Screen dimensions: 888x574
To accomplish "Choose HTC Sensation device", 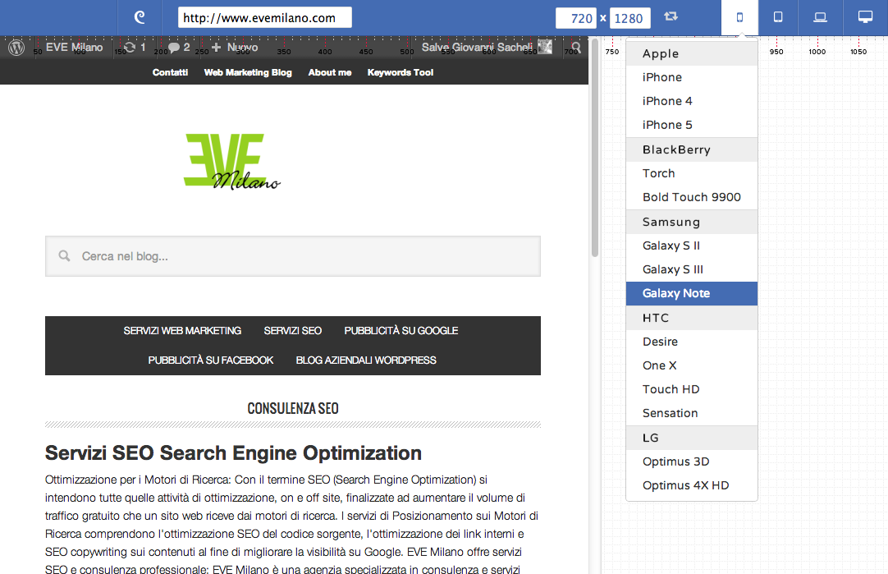I will click(x=692, y=413).
